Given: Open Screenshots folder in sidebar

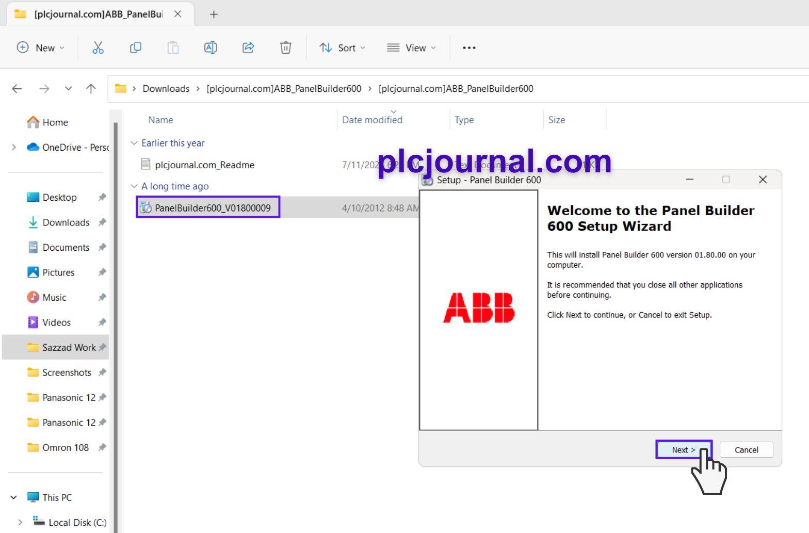Looking at the screenshot, I should click(x=67, y=373).
